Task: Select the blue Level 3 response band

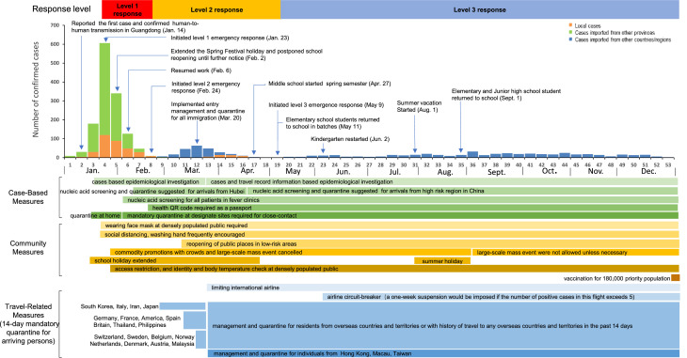Action: click(480, 9)
